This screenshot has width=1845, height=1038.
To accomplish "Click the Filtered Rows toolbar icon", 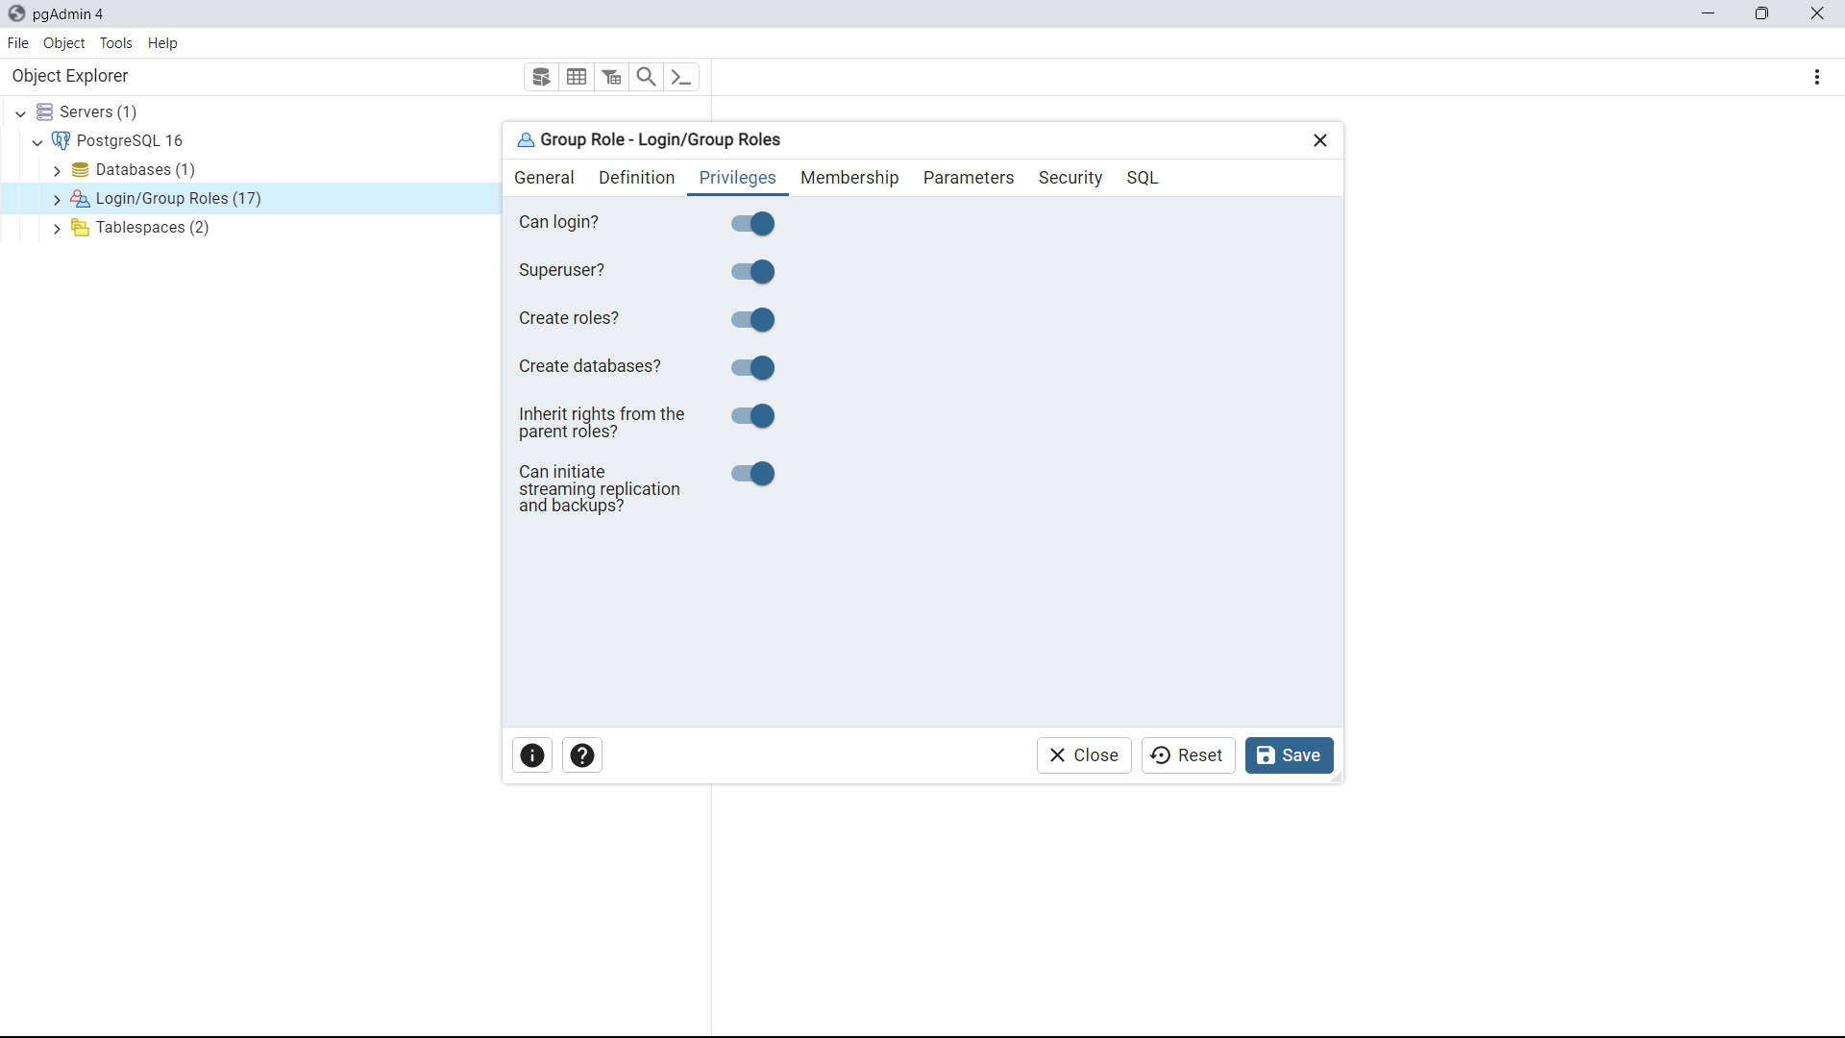I will [x=612, y=77].
